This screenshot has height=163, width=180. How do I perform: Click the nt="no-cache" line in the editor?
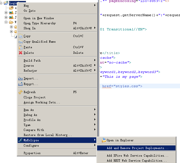[x=116, y=62]
